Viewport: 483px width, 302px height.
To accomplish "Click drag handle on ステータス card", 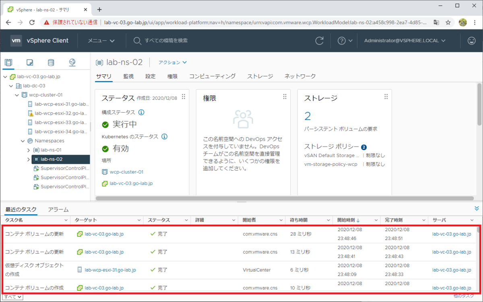I will tap(184, 97).
